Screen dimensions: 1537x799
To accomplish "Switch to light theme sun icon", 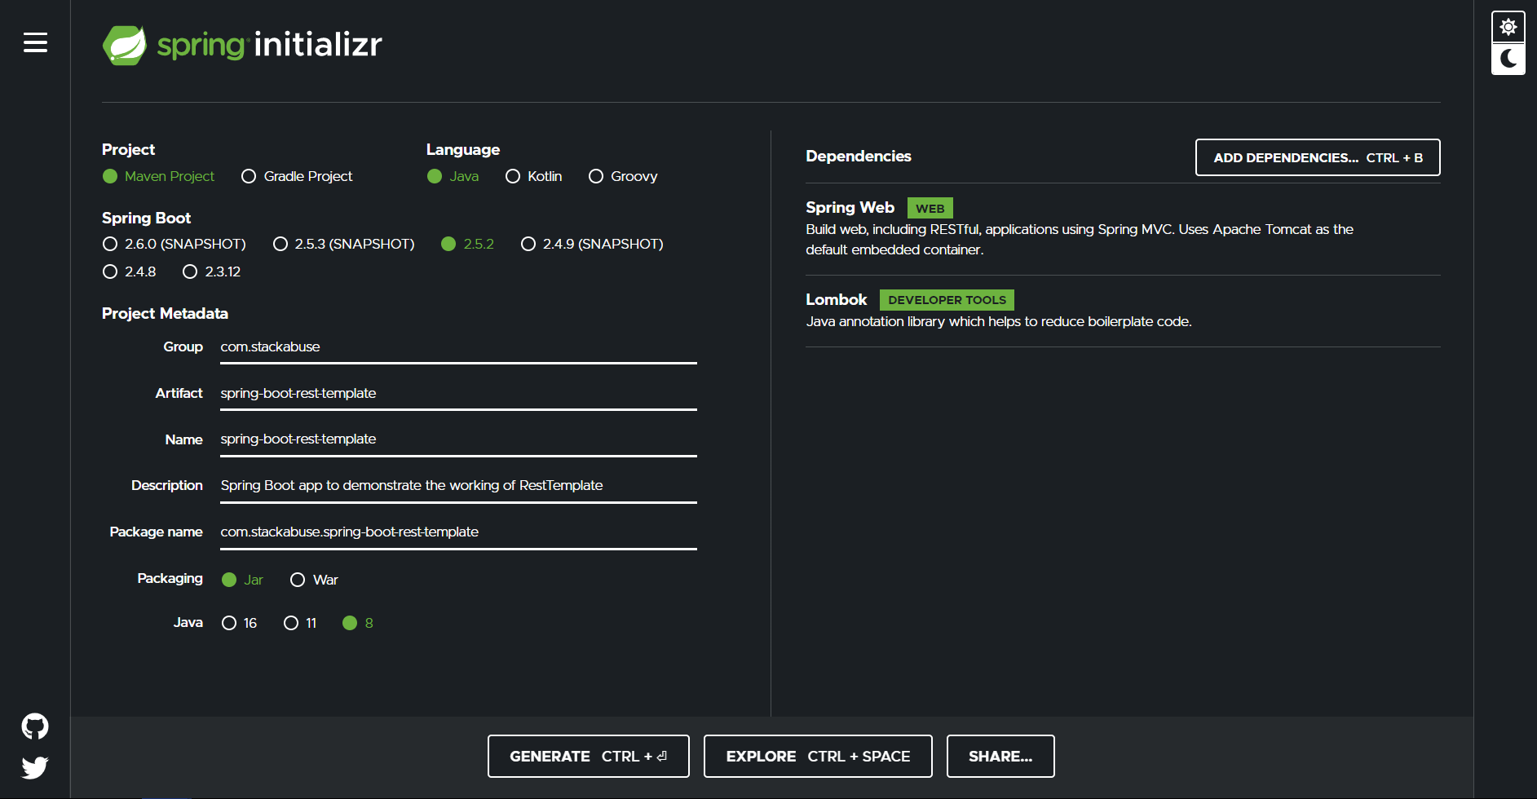I will (1508, 27).
